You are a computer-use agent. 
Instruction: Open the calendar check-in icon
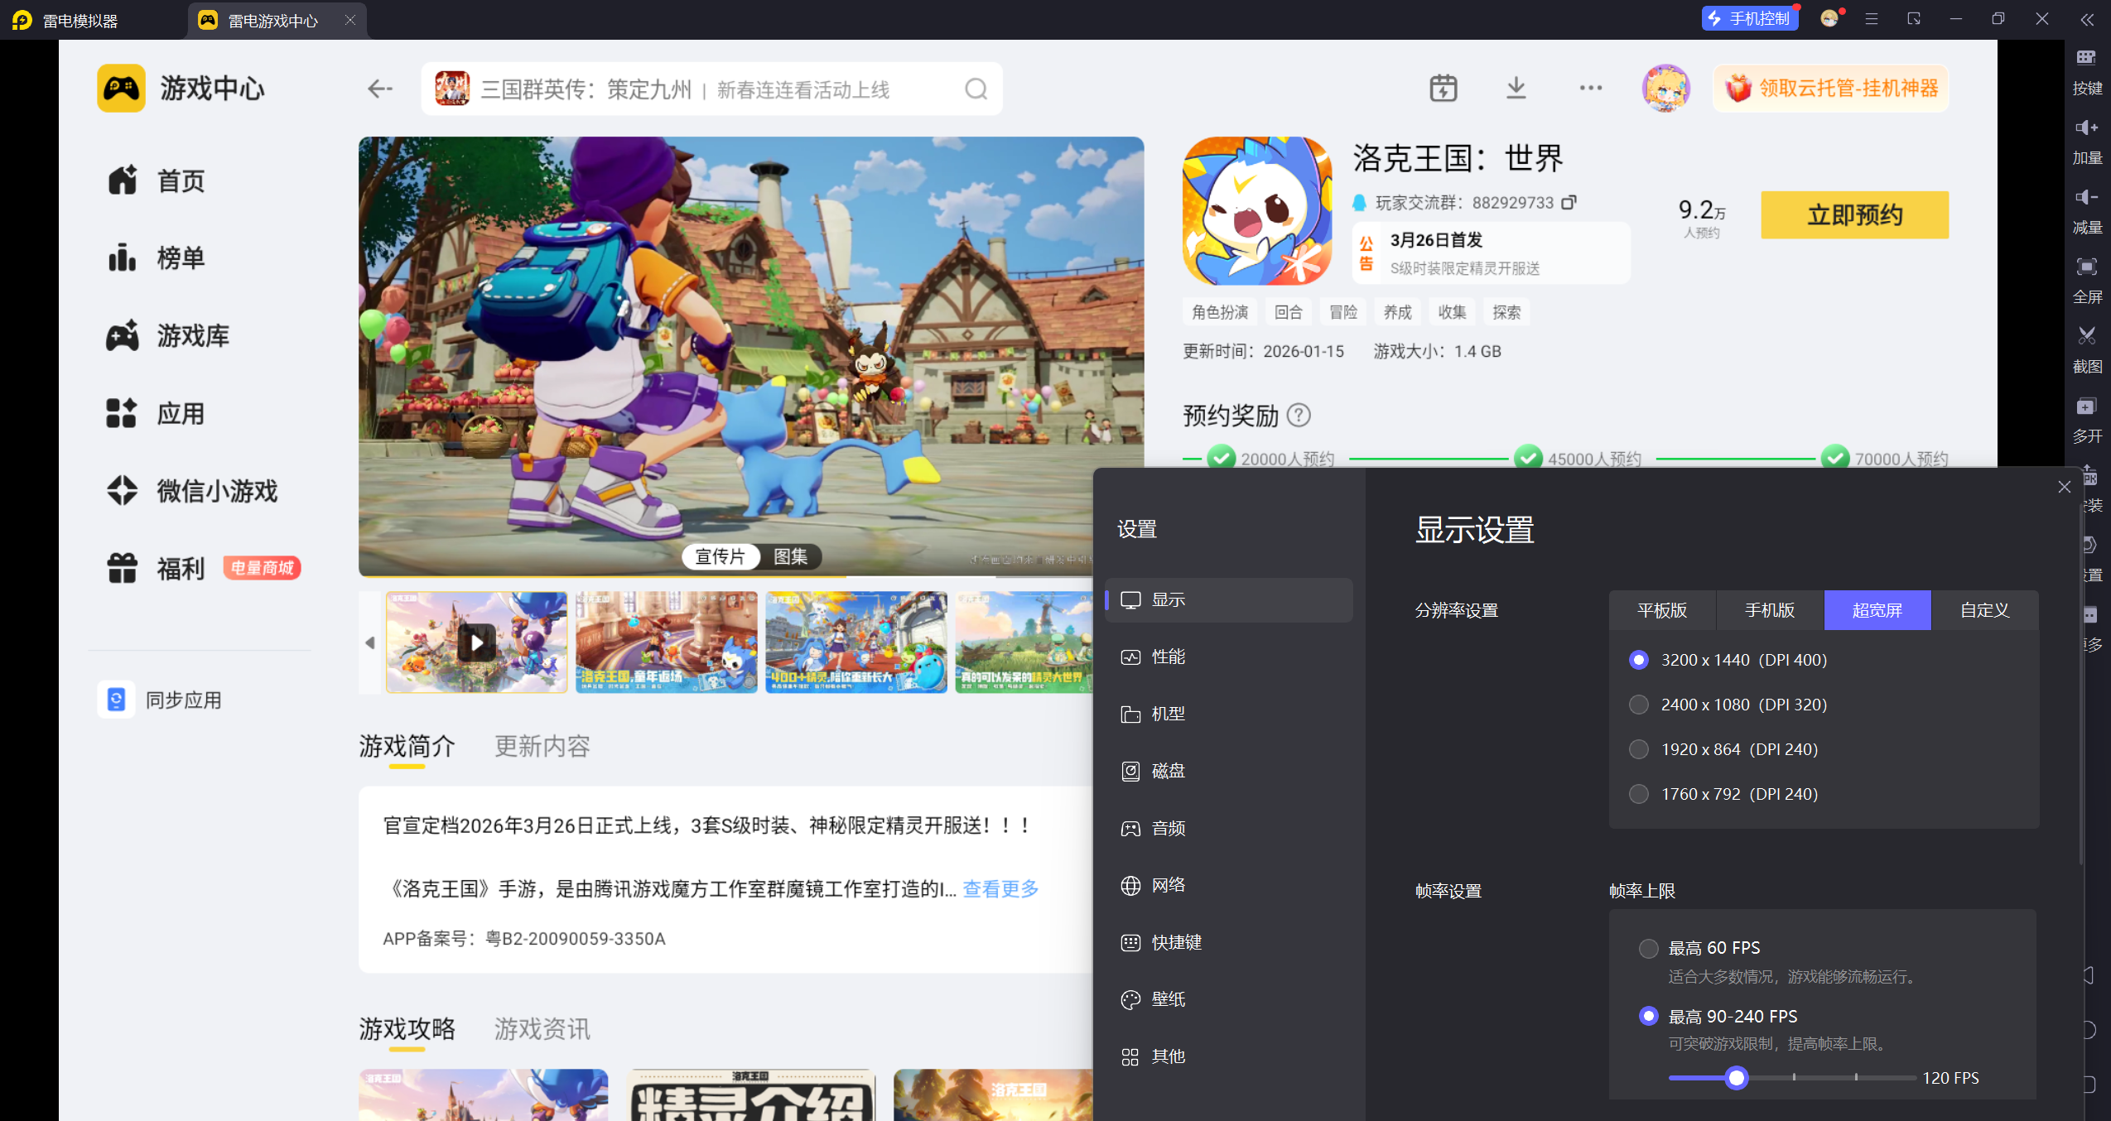pyautogui.click(x=1443, y=88)
